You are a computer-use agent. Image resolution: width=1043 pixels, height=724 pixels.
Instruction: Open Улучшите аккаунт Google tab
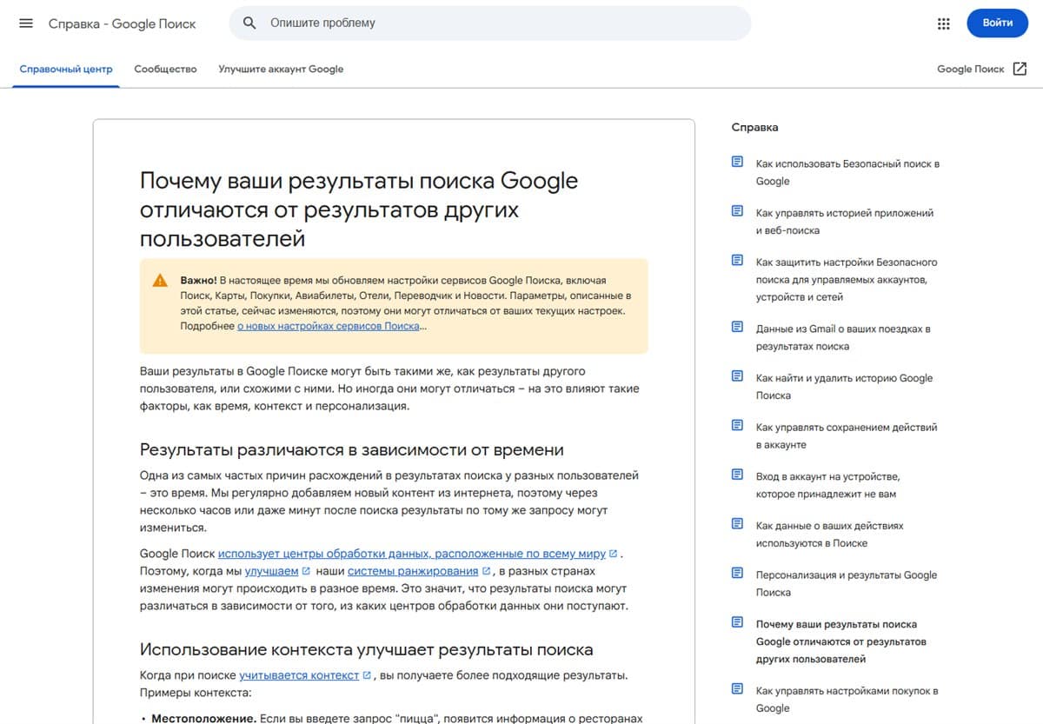[x=281, y=69]
